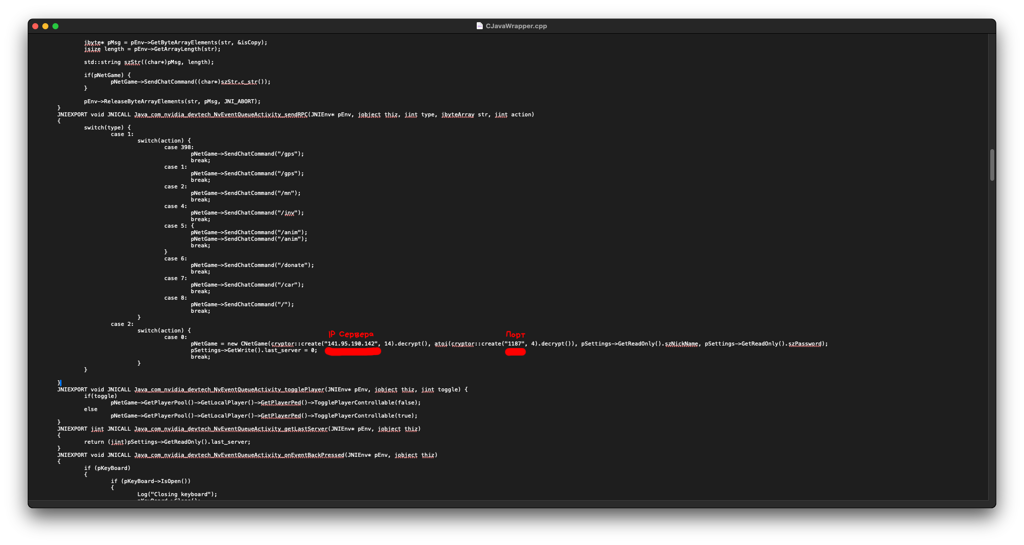Click the SendChatCommand("/mn") line
Image resolution: width=1024 pixels, height=545 pixels.
click(245, 193)
